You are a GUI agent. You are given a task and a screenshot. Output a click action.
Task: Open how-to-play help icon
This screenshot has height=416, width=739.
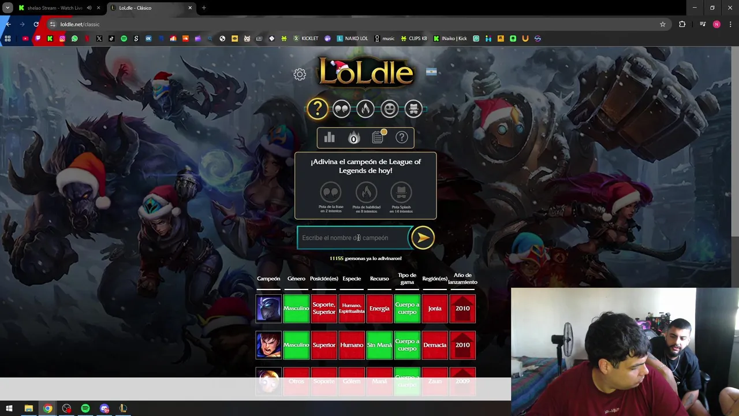402,138
